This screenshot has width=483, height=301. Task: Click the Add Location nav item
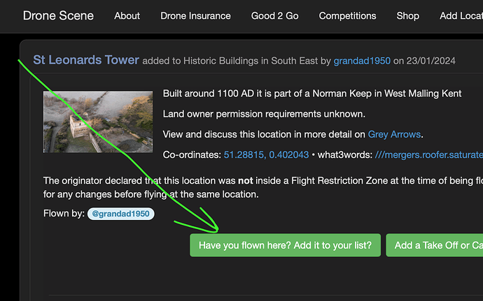tap(461, 15)
